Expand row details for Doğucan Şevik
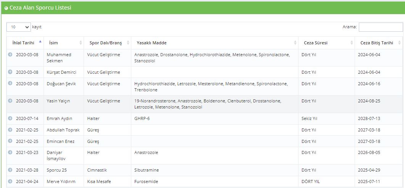The height and width of the screenshot is (188, 405). [10, 83]
